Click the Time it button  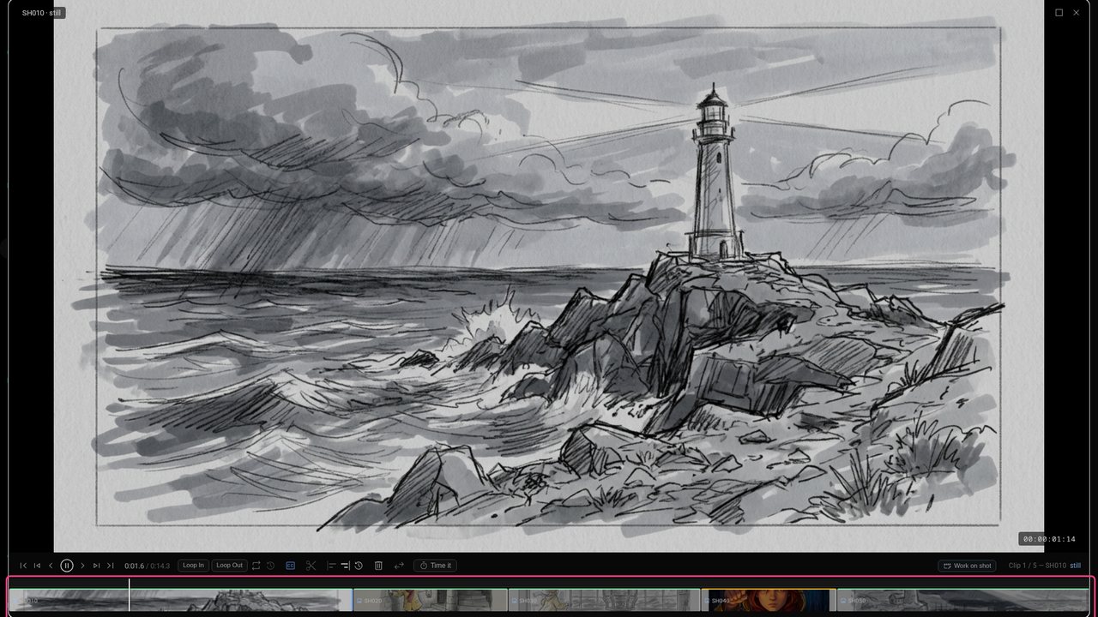(x=435, y=566)
